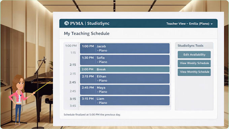Open the 2:45 PM Maya lesson block
229x129 pixels.
[125, 90]
